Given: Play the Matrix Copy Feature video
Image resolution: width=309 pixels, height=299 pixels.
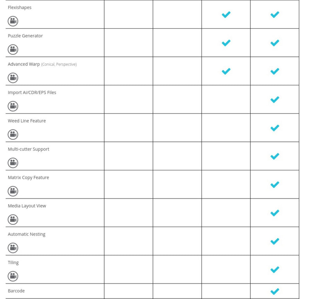Looking at the screenshot, I should coord(13,191).
